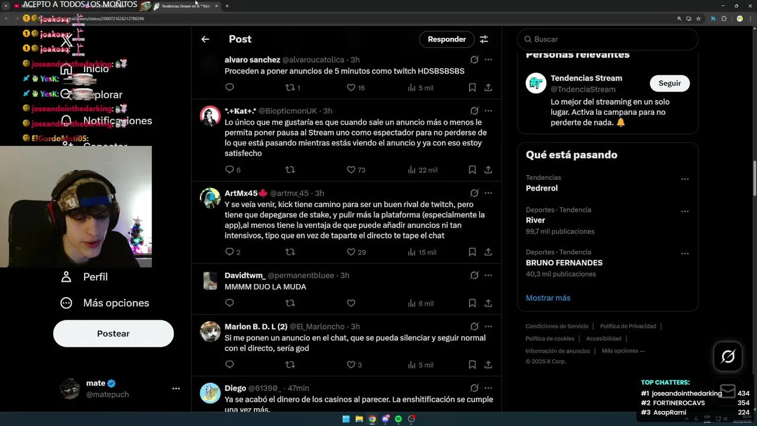The height and width of the screenshot is (426, 757).
Task: Open the River trend
Action: (x=607, y=220)
